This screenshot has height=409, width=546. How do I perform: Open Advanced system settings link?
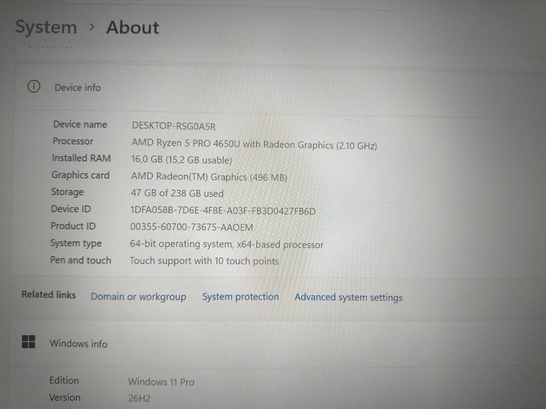348,297
